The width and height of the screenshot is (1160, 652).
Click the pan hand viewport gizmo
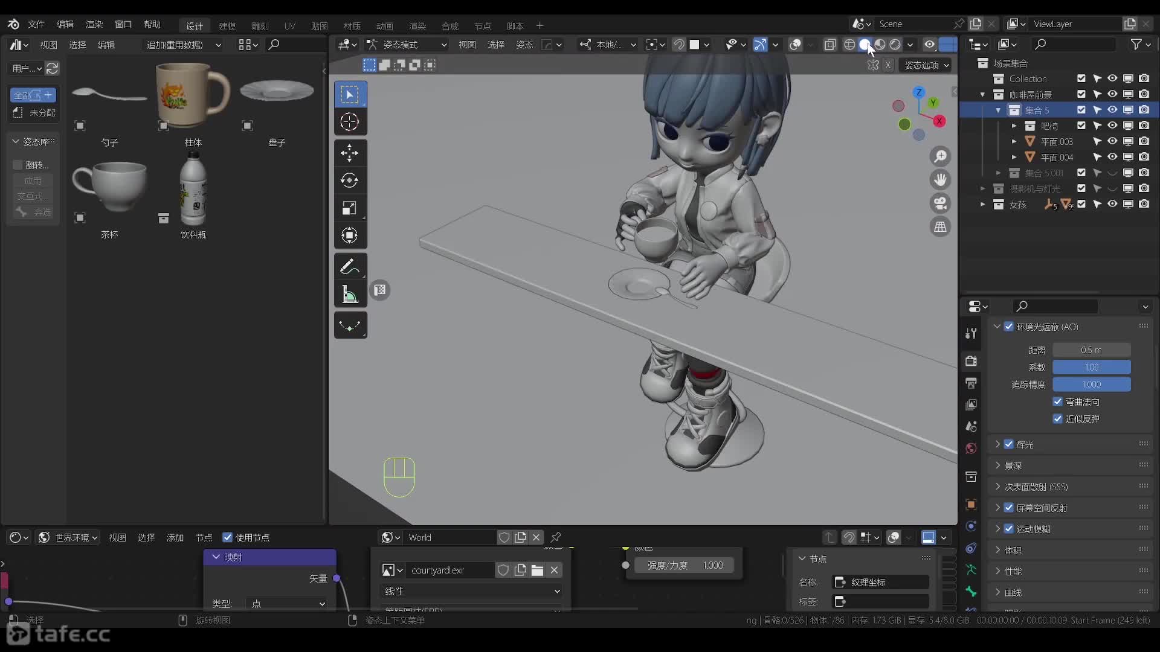[941, 180]
